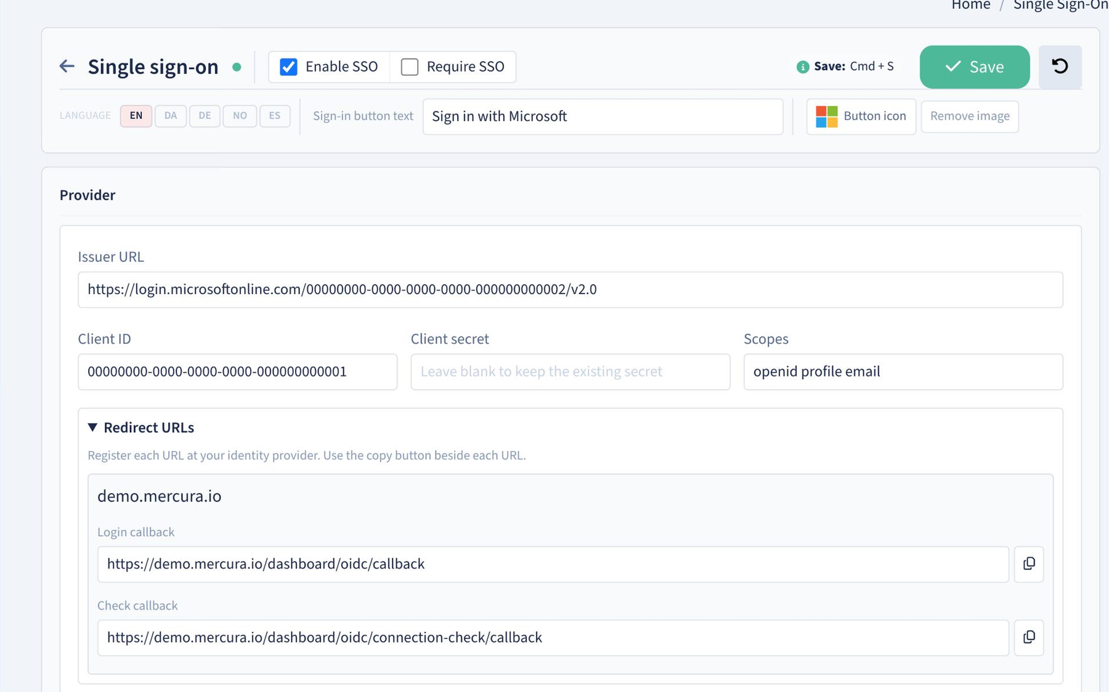Image resolution: width=1109 pixels, height=692 pixels.
Task: Click the reset/undo changes icon
Action: pyautogui.click(x=1060, y=67)
